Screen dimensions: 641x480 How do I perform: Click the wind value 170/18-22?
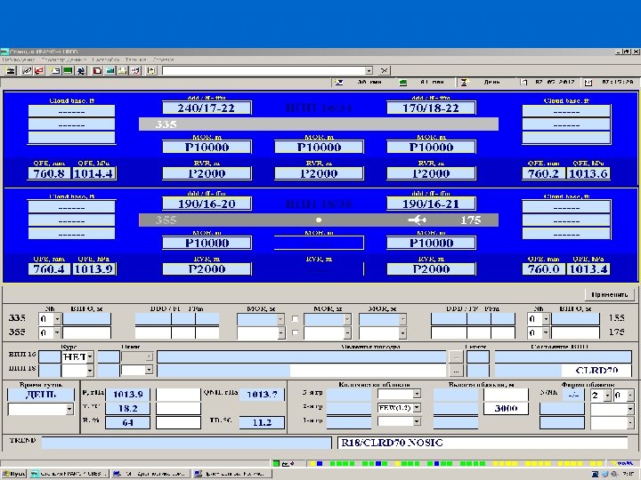pos(431,108)
